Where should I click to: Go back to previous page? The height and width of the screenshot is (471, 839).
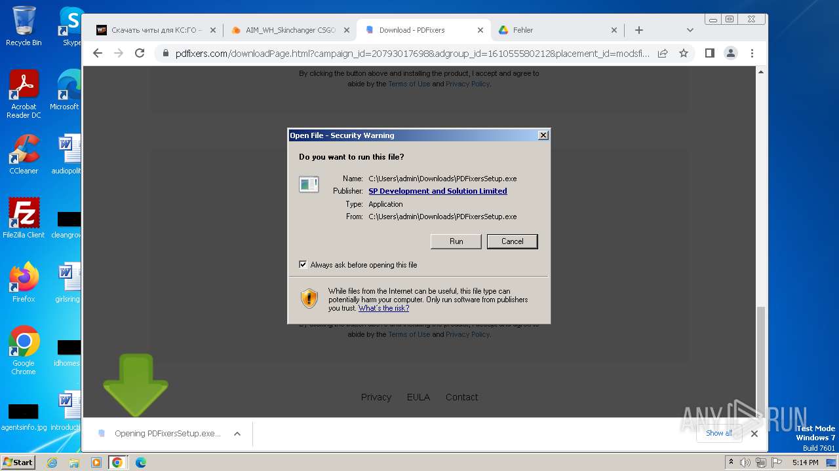coord(98,53)
